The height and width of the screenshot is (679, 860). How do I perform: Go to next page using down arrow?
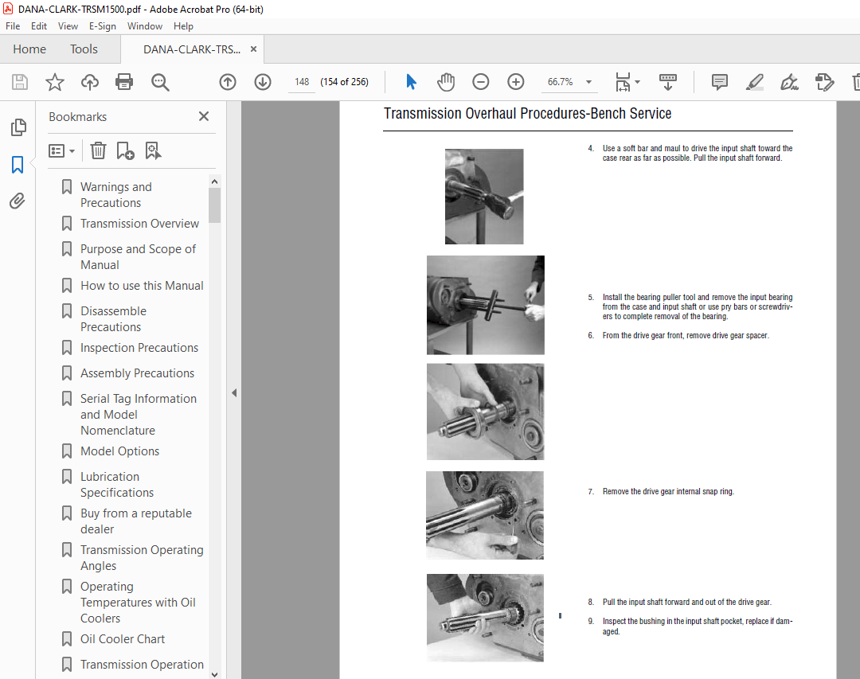pos(263,82)
